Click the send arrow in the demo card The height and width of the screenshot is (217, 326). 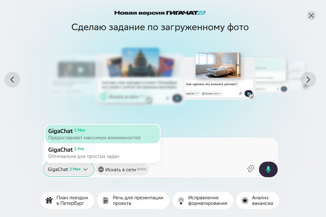248,93
